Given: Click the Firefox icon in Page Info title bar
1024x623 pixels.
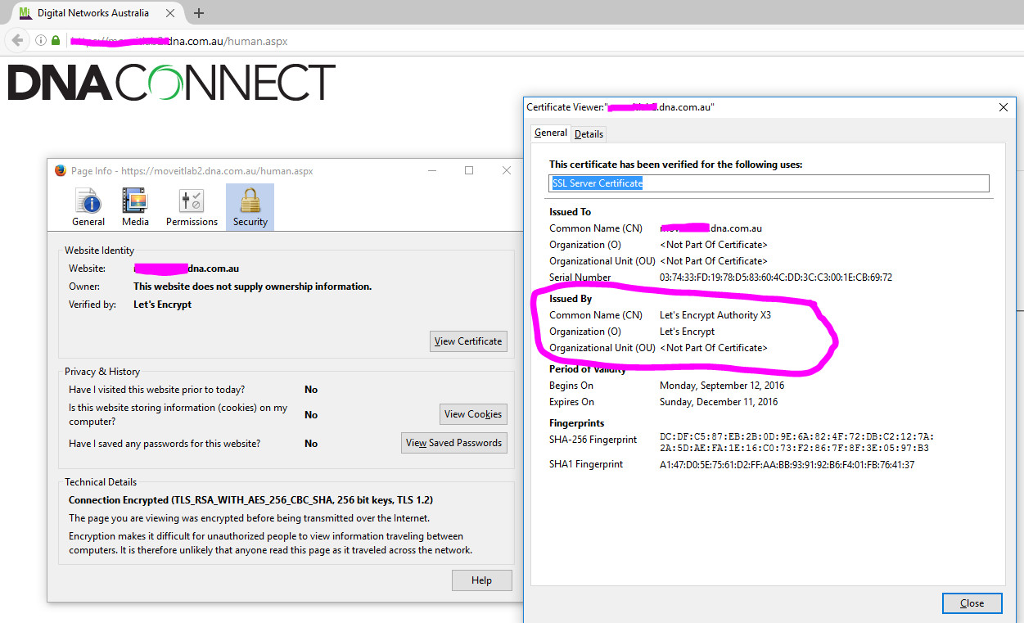Looking at the screenshot, I should coord(60,171).
